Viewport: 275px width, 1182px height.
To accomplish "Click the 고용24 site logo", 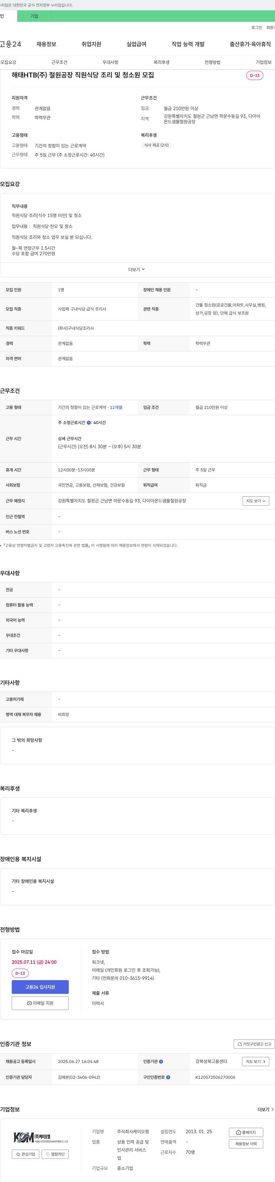I will (11, 44).
